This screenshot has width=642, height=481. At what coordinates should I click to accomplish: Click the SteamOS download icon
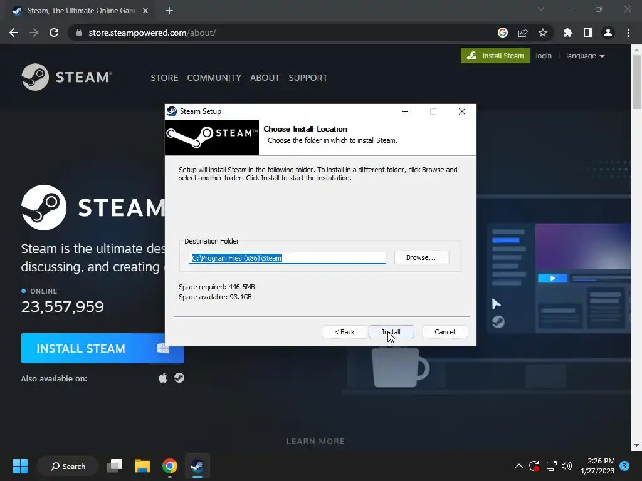click(x=179, y=378)
